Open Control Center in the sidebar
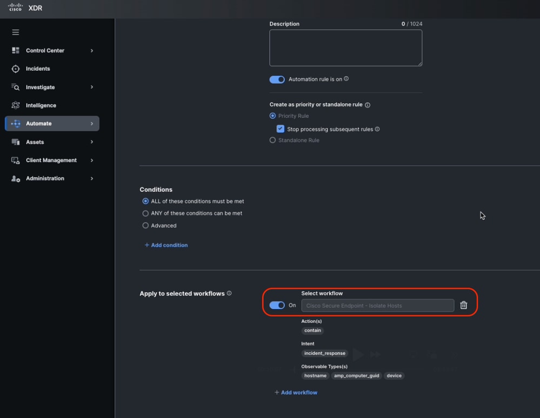Image resolution: width=540 pixels, height=418 pixels. click(52, 51)
